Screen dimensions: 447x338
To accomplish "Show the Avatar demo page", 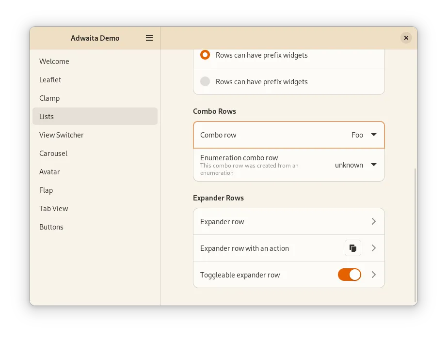I will tap(49, 172).
